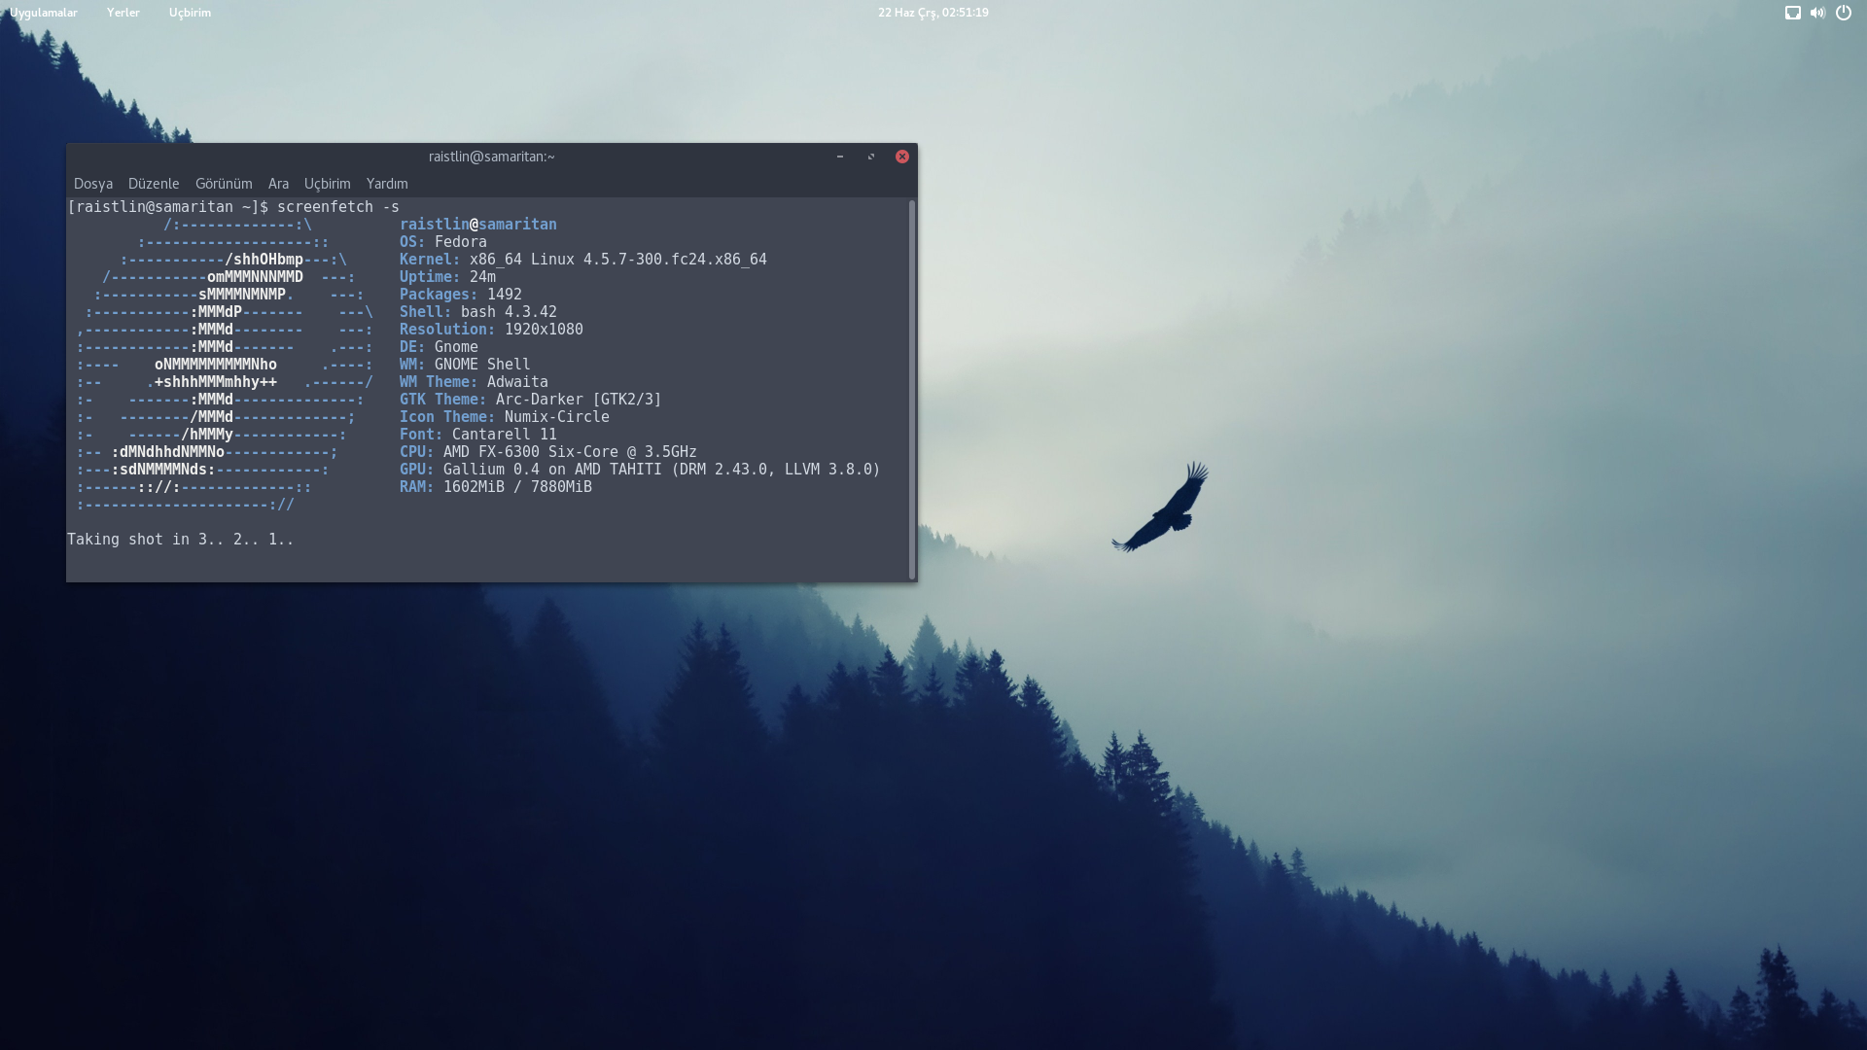This screenshot has height=1050, width=1867.
Task: Click the 'WM Theme: Adwaita' line
Action: point(474,382)
